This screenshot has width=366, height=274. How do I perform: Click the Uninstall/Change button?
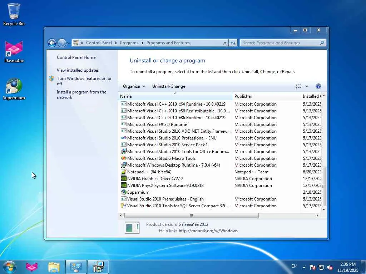[169, 86]
